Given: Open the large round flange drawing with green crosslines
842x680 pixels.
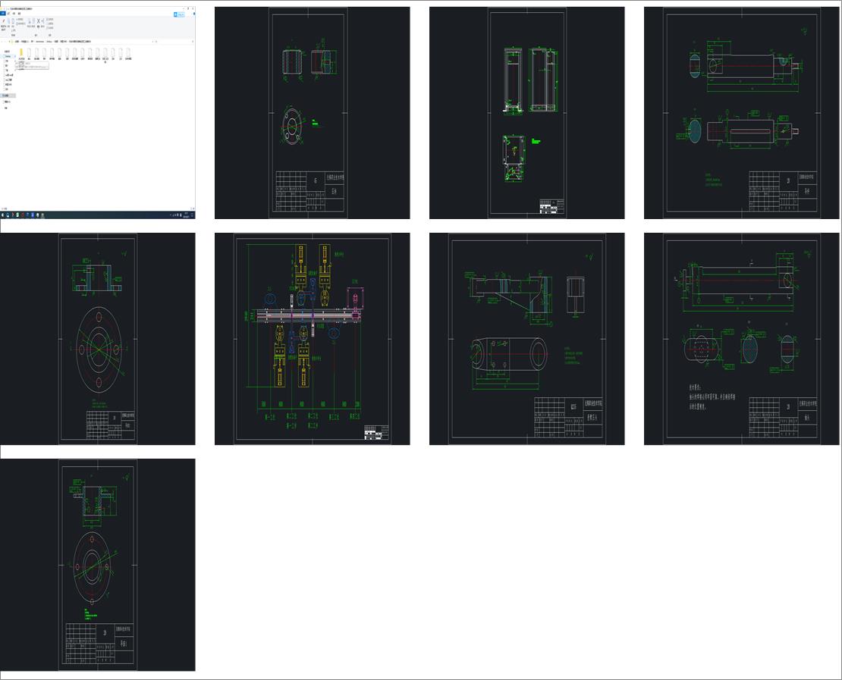Looking at the screenshot, I should pos(97,339).
